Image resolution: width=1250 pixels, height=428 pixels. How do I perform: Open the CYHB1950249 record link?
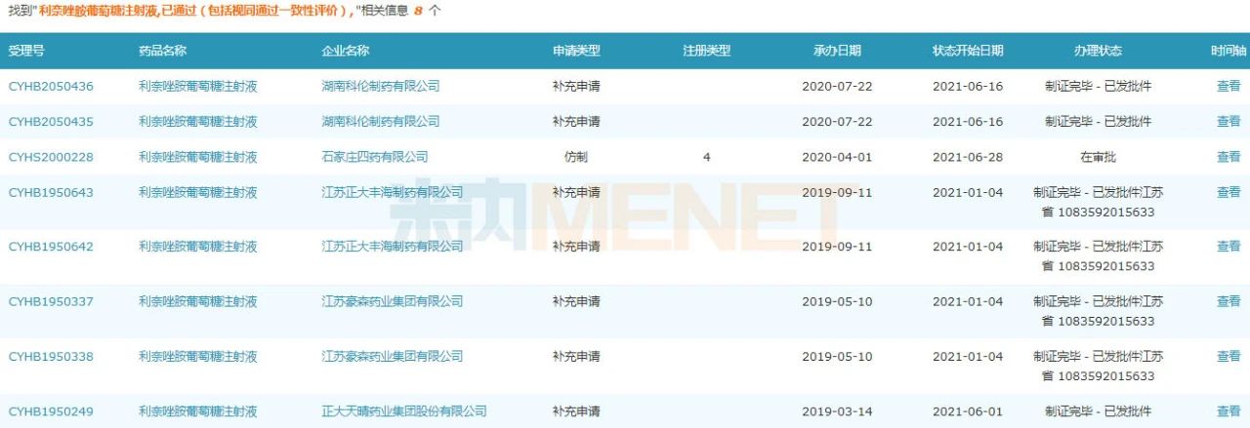pyautogui.click(x=51, y=411)
